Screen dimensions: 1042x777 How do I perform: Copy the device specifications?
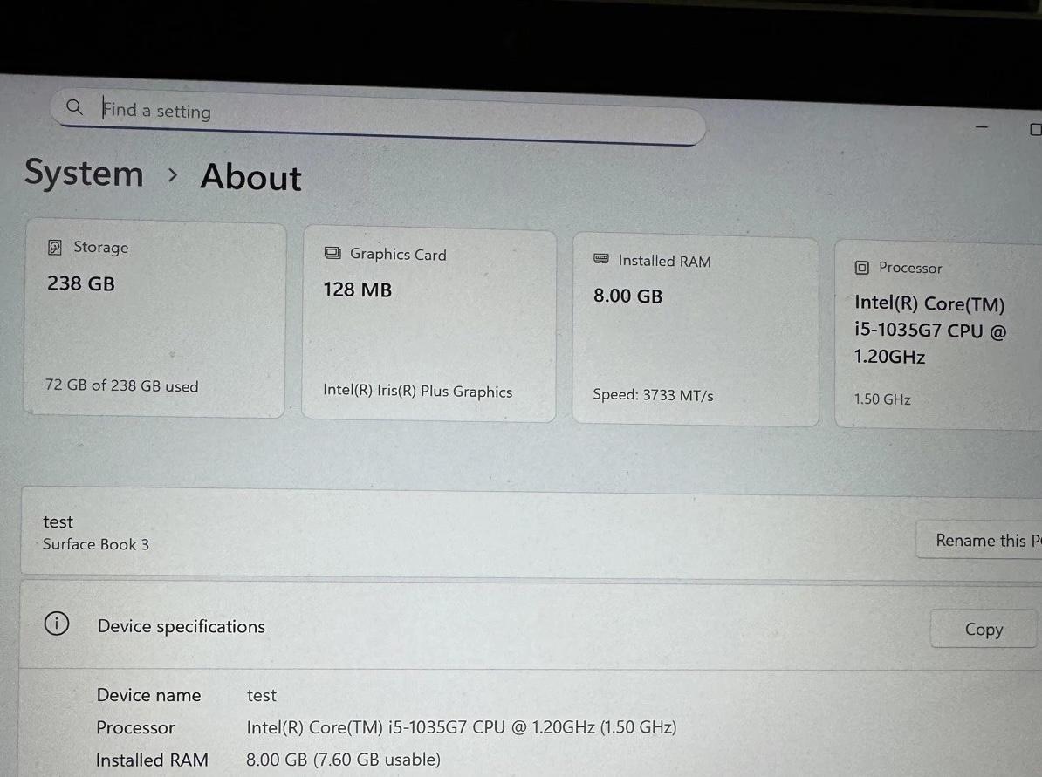[984, 629]
